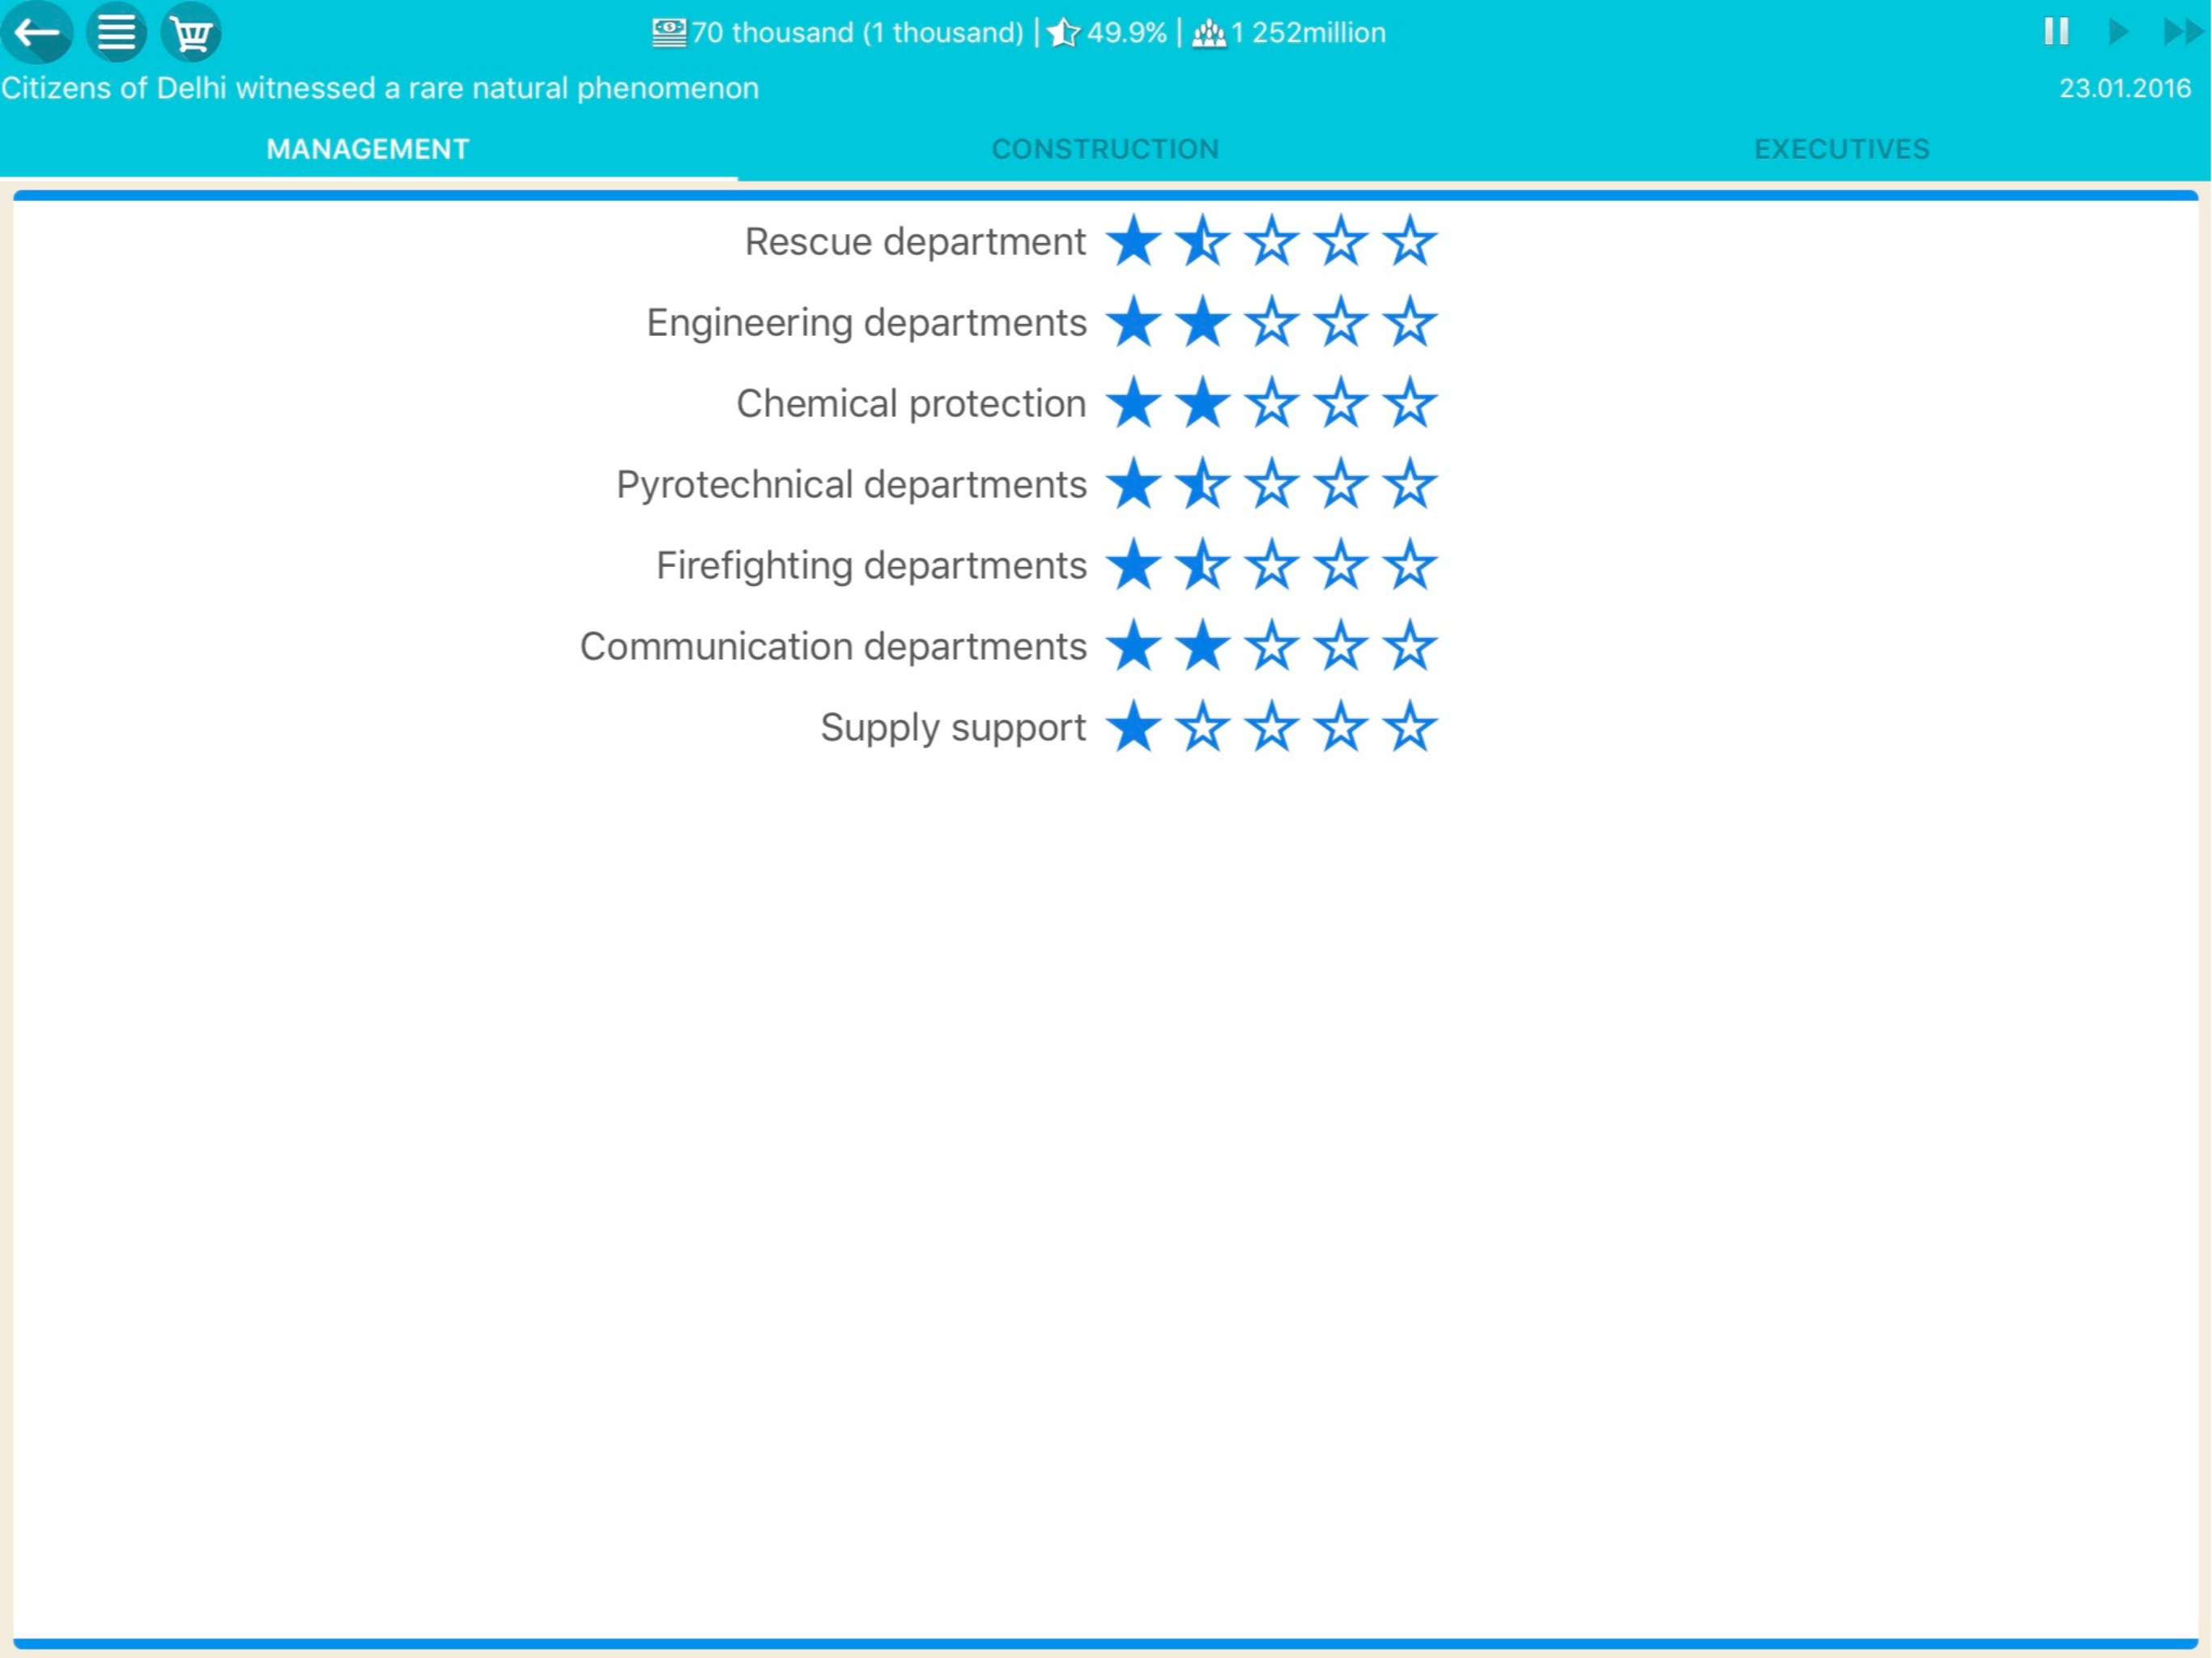Select Firefighting departments row label
Image resolution: width=2212 pixels, height=1658 pixels.
coord(871,566)
